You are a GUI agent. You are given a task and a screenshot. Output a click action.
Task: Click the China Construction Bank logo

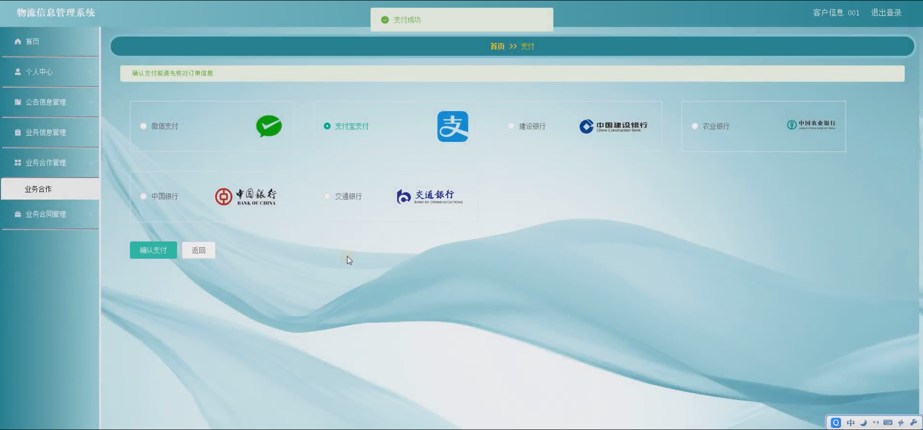613,126
